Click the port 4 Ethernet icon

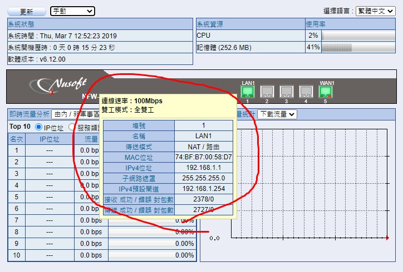pos(306,92)
